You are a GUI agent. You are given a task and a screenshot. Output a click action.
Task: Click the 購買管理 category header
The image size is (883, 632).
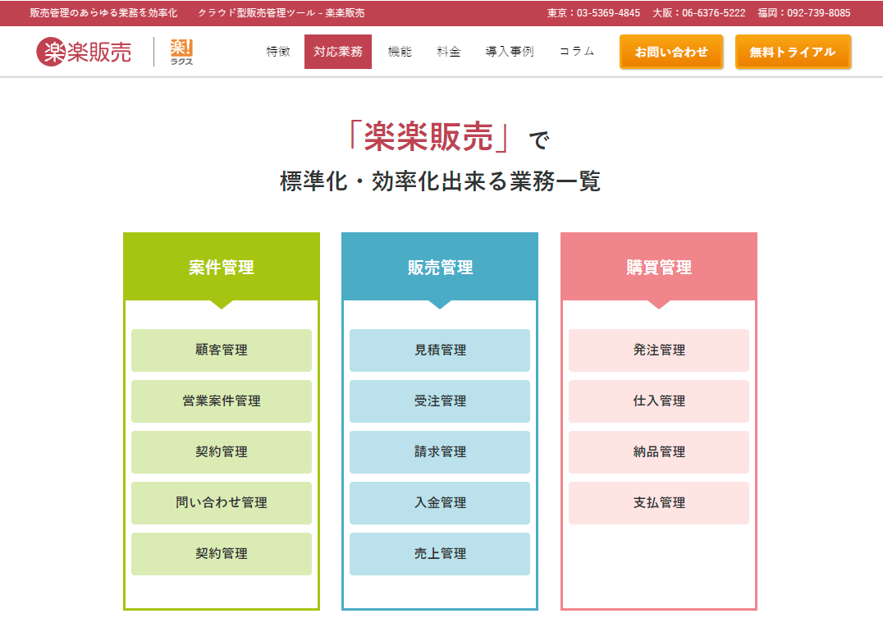659,267
